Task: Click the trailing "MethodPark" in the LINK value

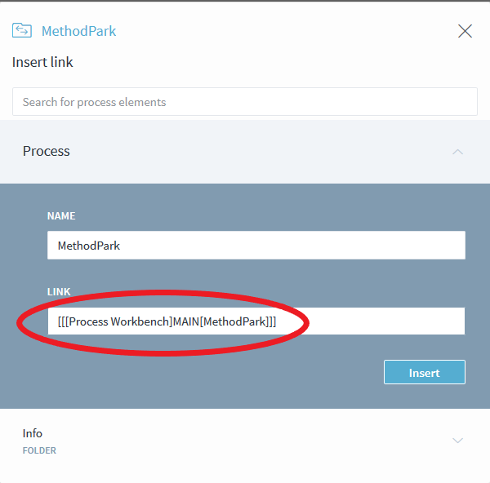Action: point(234,321)
